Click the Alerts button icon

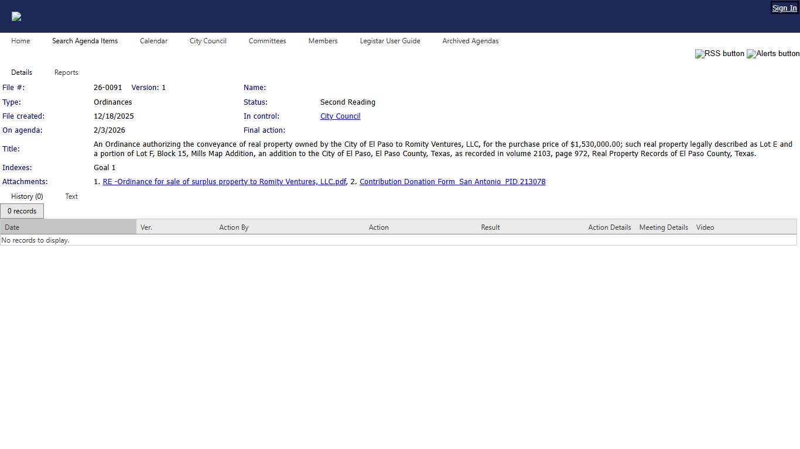[772, 54]
